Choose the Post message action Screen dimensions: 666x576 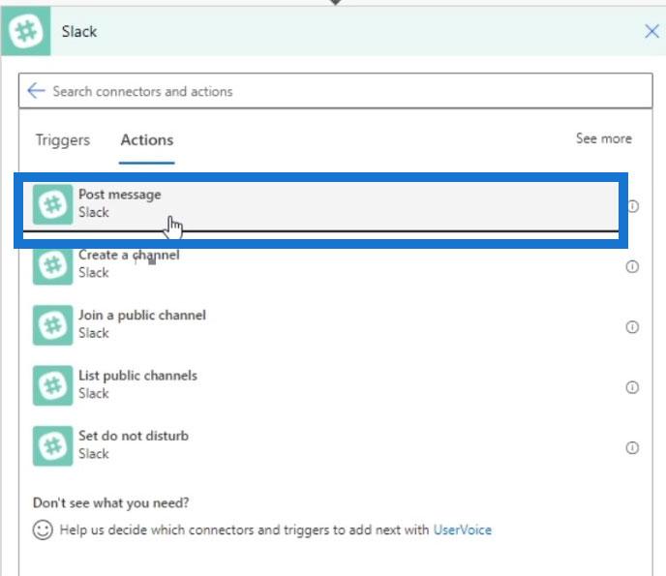pyautogui.click(x=320, y=206)
